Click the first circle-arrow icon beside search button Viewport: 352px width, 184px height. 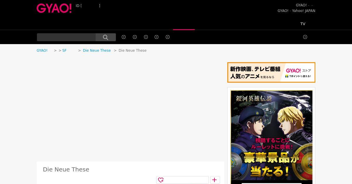[124, 37]
